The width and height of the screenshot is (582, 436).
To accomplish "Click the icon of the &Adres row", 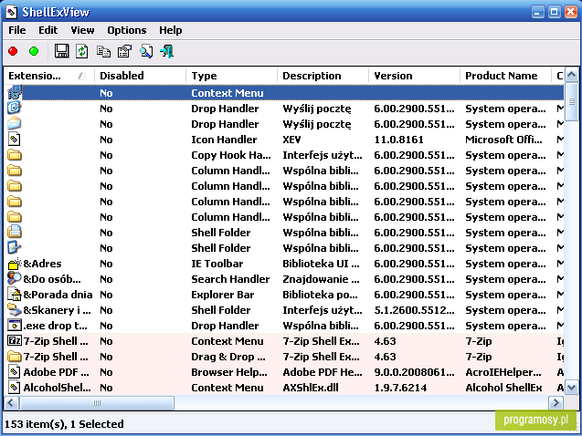I will [x=15, y=264].
